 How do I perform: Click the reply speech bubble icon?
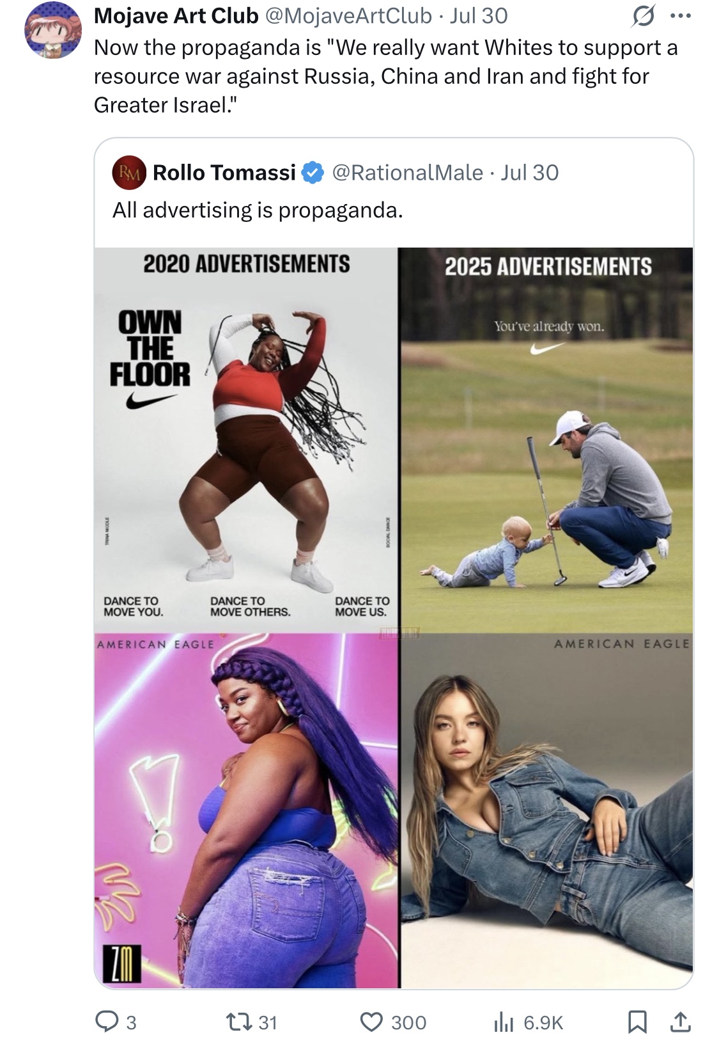point(105,1022)
